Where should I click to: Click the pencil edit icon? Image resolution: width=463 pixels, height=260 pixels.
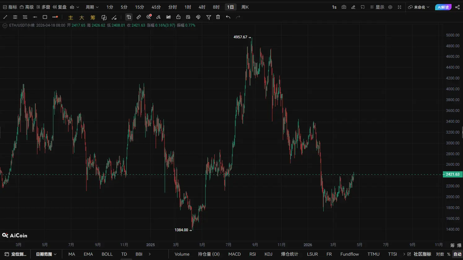click(353, 7)
